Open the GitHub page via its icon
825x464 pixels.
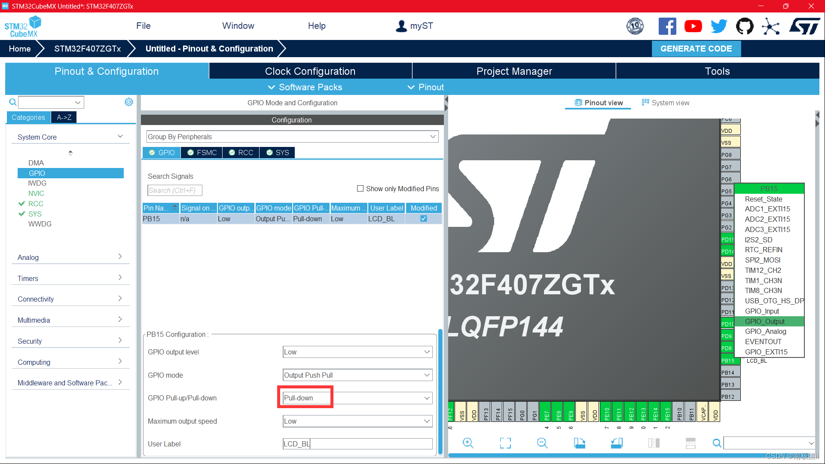point(745,26)
